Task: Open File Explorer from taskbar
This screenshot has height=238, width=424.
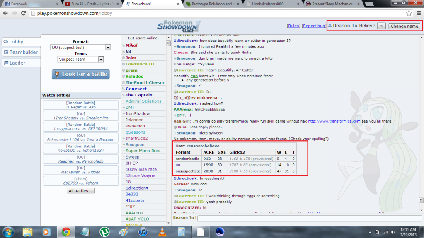Action: (x=28, y=232)
